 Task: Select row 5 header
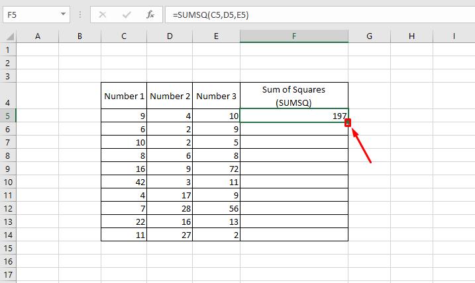click(x=8, y=116)
